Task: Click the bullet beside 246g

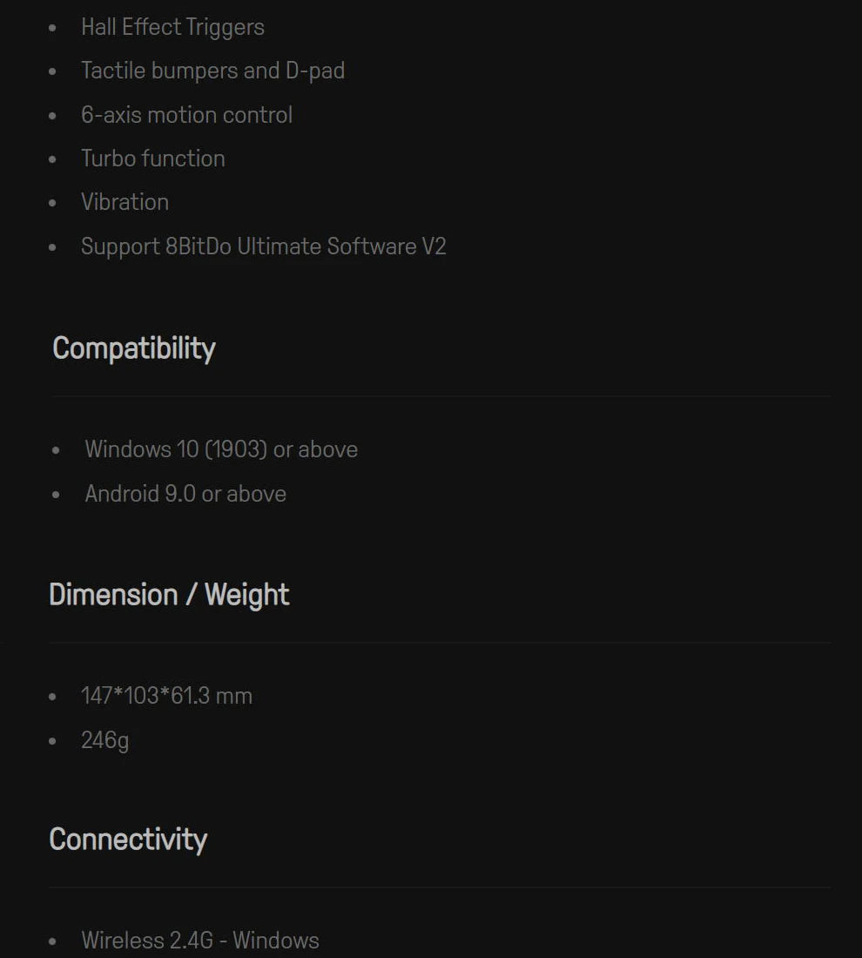Action: point(53,741)
